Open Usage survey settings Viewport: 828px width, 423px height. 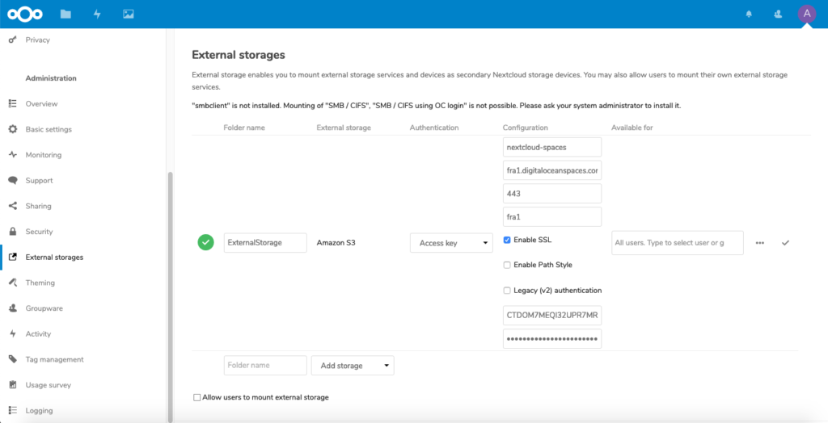[x=48, y=385]
